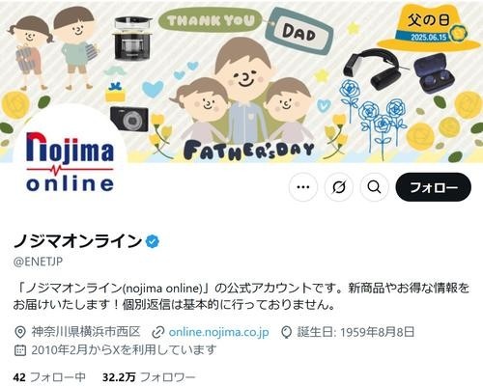Click the blue verified badge checkmark
Viewport: 483px width, 387px height.
coord(153,241)
